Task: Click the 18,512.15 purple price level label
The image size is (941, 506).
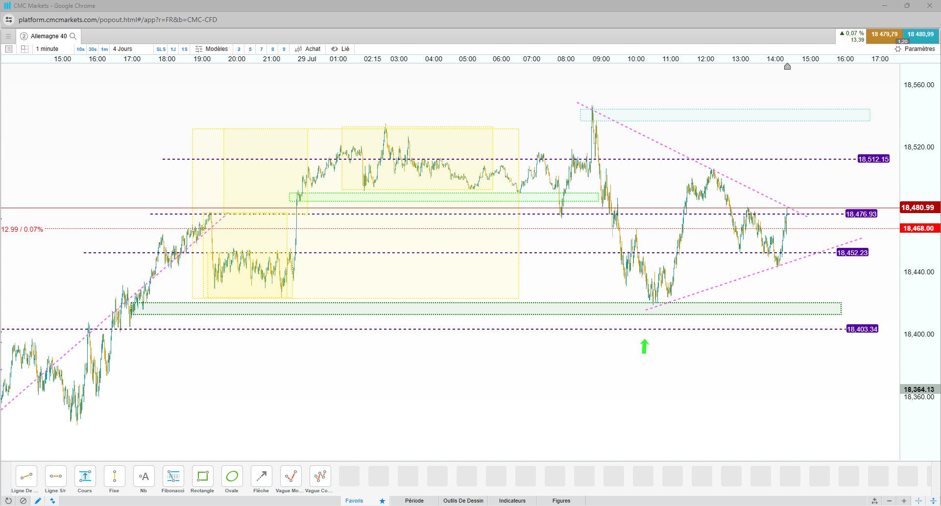Action: (873, 159)
